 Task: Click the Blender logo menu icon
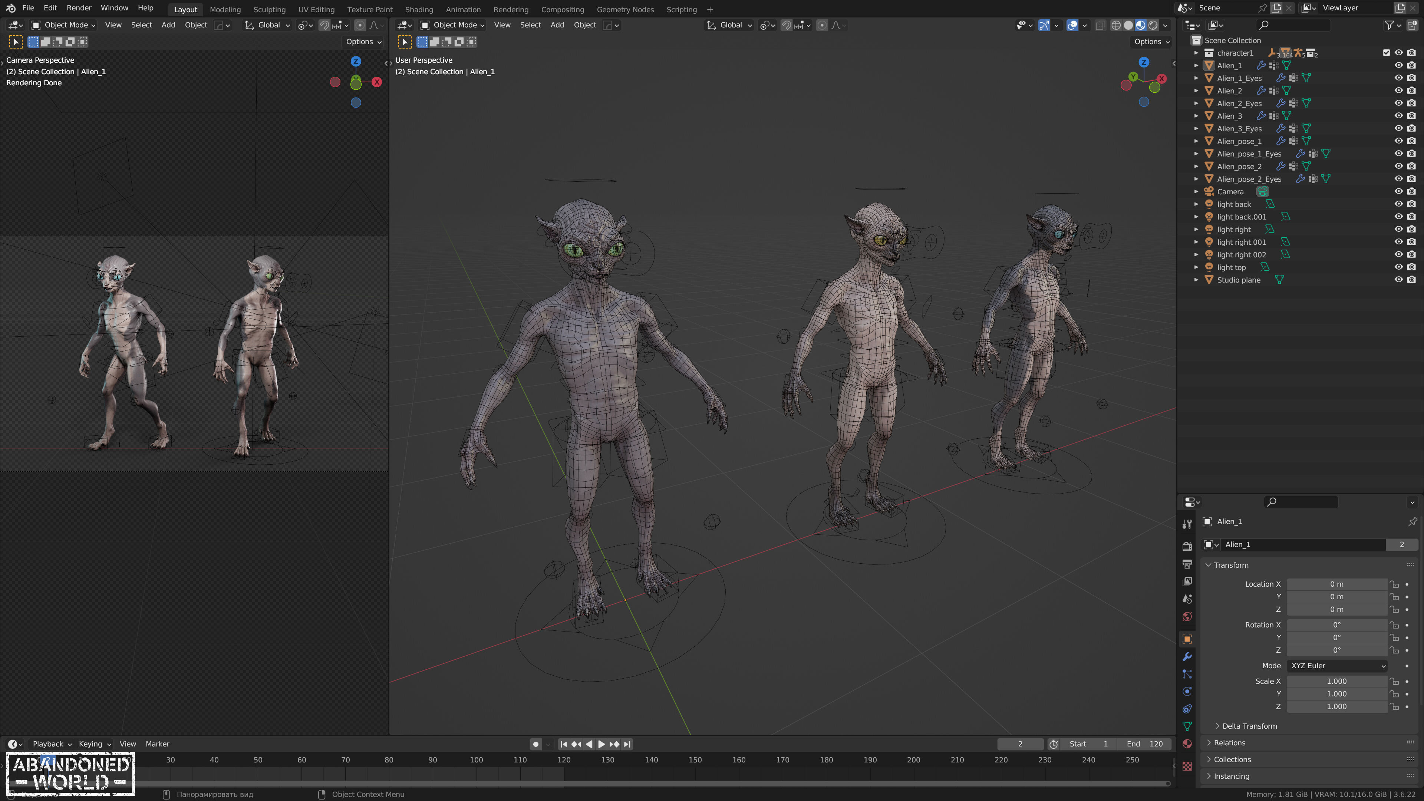pyautogui.click(x=10, y=8)
